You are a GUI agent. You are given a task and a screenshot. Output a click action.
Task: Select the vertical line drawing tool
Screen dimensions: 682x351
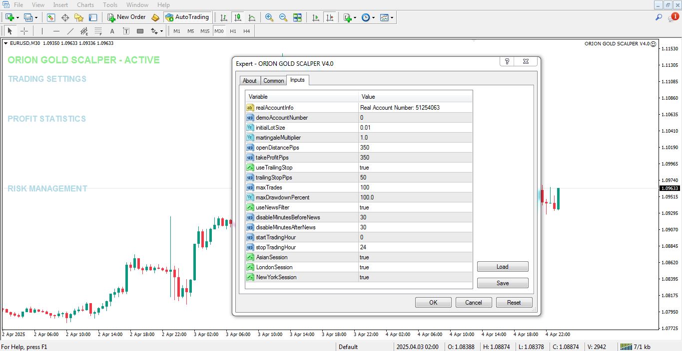[x=42, y=31]
